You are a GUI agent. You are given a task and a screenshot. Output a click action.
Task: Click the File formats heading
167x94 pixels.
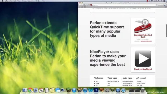(99, 78)
